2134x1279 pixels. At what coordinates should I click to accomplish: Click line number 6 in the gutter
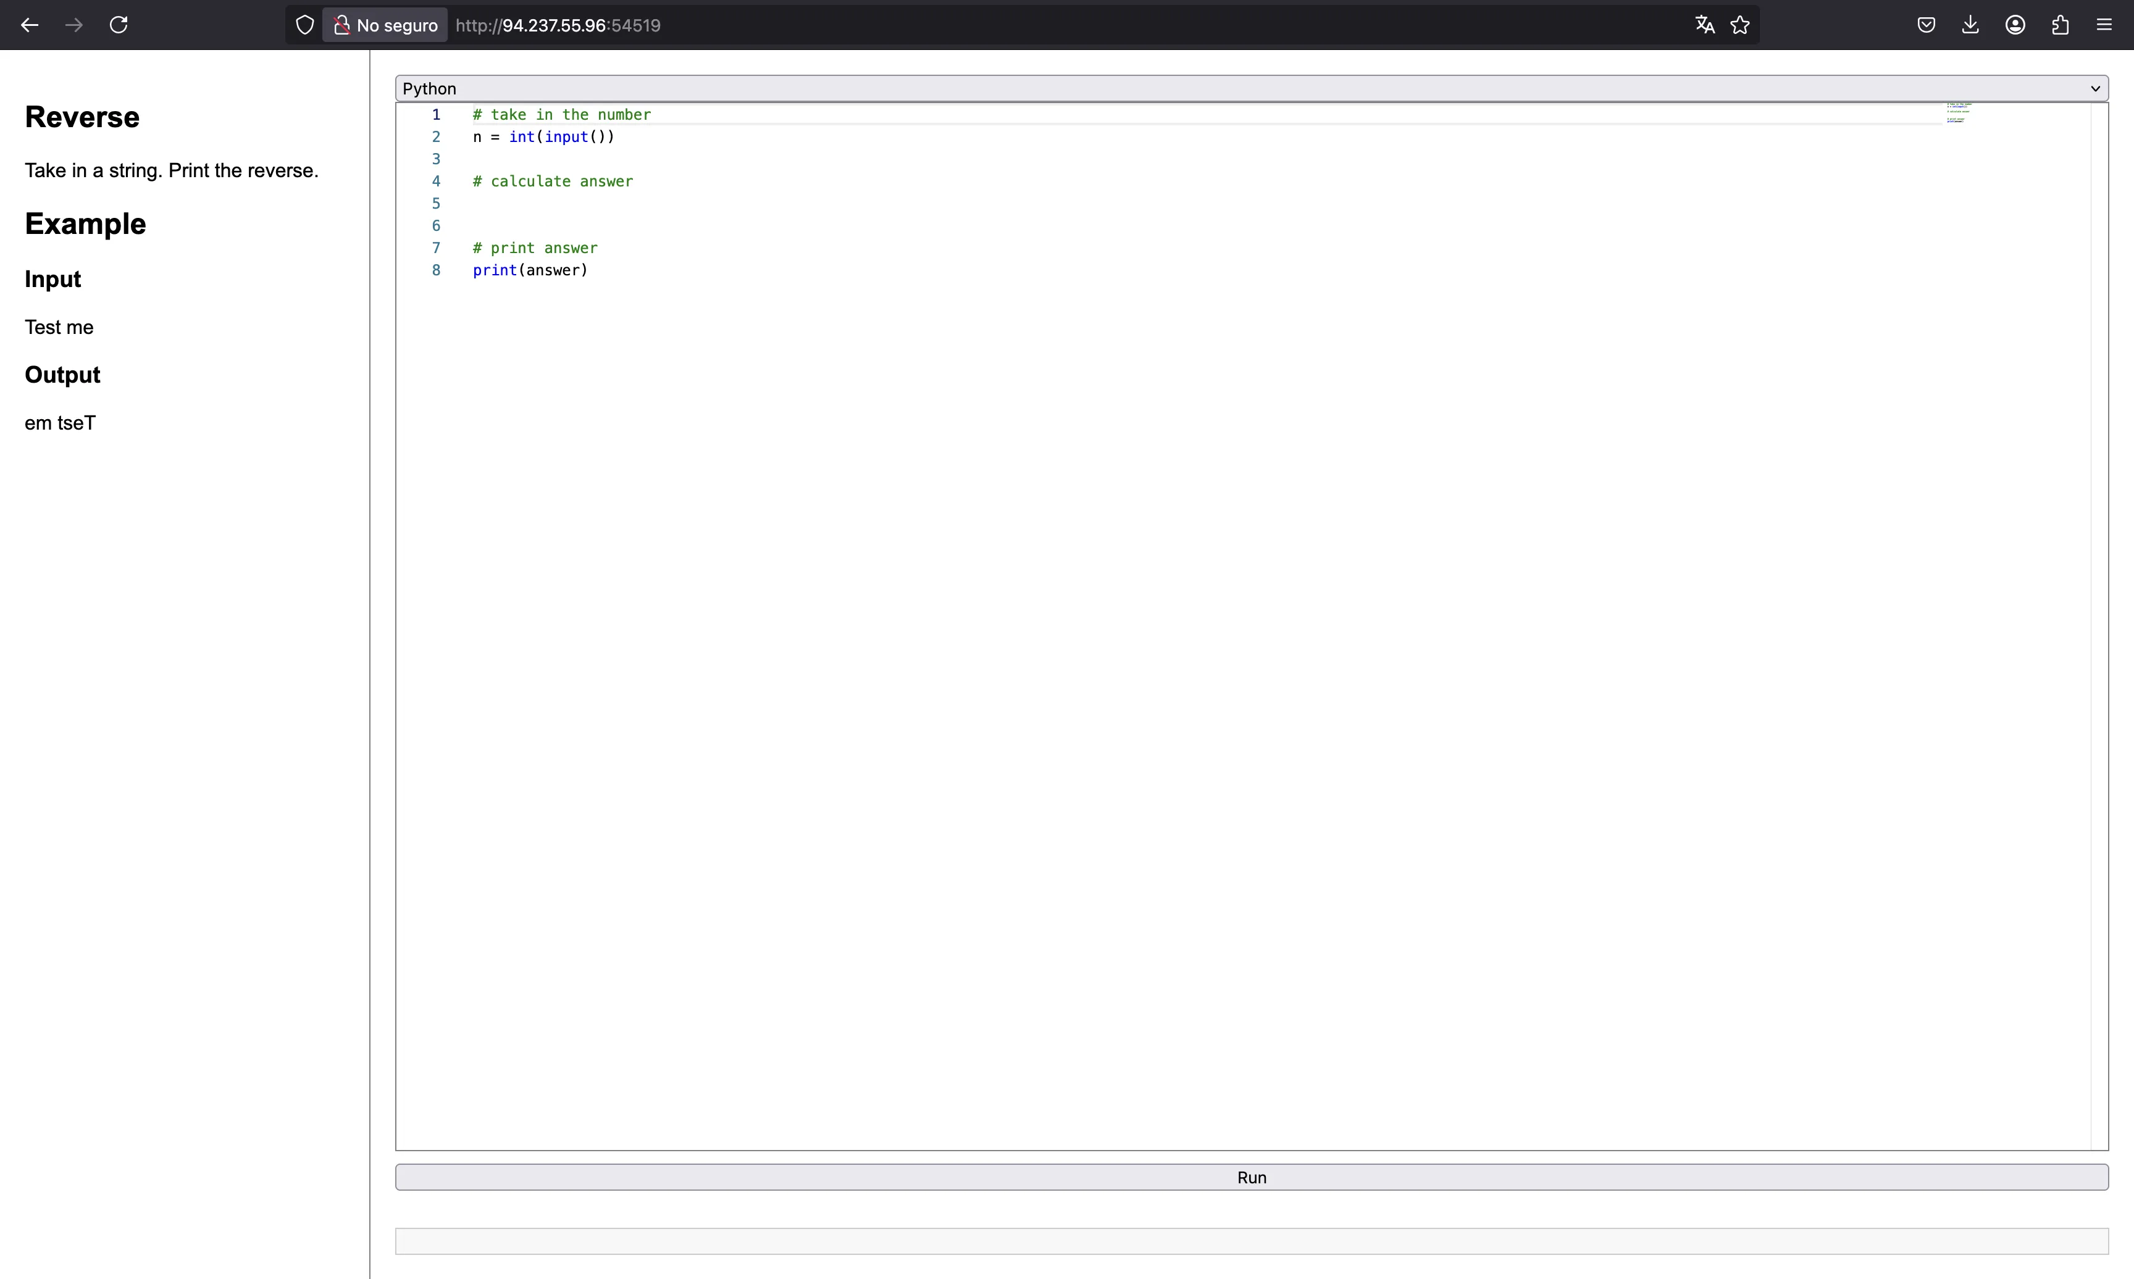[x=436, y=226]
